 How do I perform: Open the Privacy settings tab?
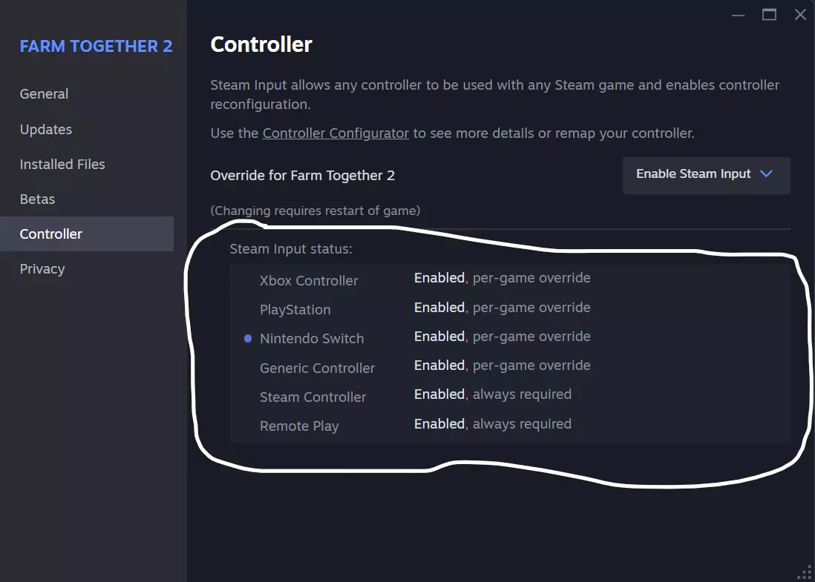point(42,268)
